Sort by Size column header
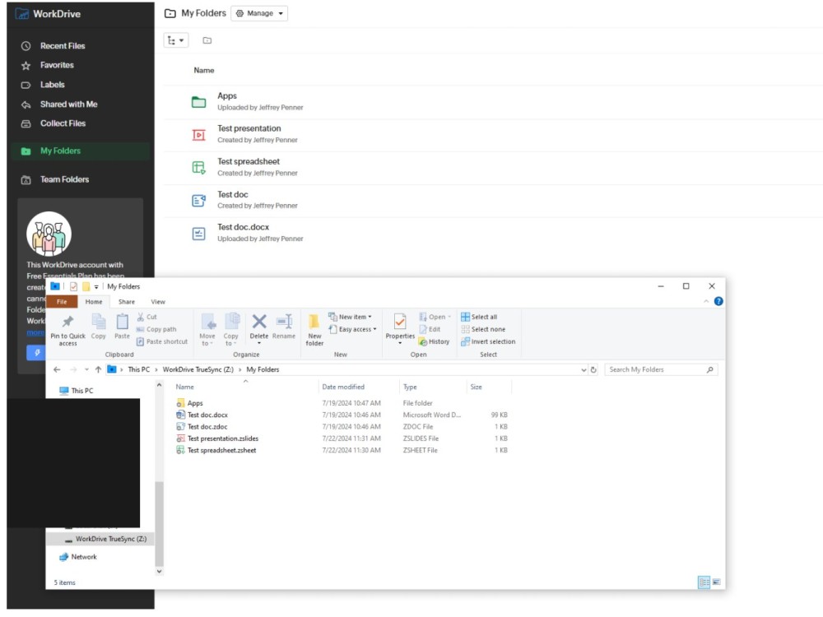Viewport: 823px width, 617px height. (x=476, y=387)
